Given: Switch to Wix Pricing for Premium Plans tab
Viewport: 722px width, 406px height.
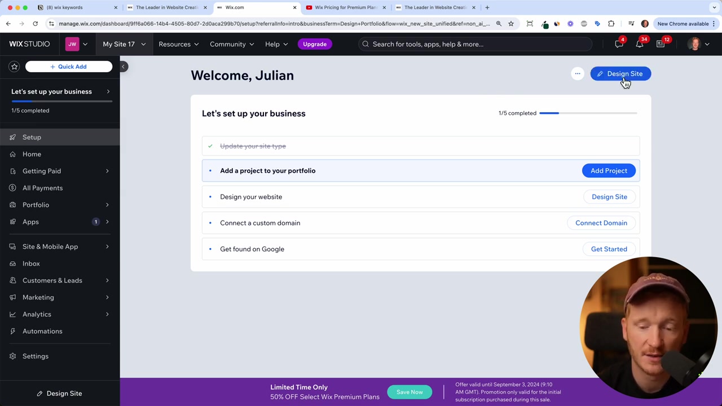Looking at the screenshot, I should [x=345, y=7].
